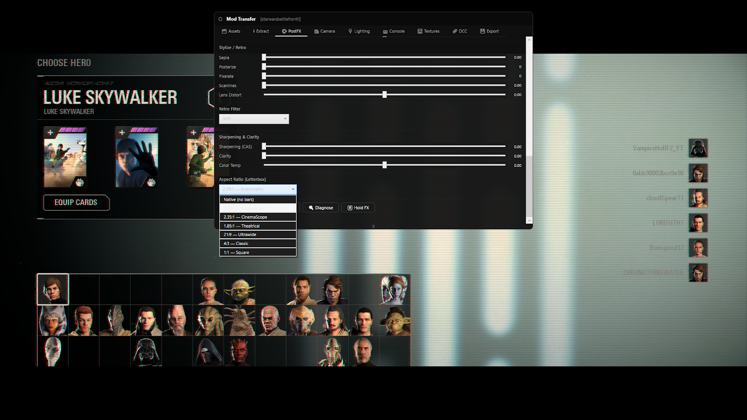The image size is (747, 420).
Task: Click the Hold FX button
Action: (x=358, y=208)
